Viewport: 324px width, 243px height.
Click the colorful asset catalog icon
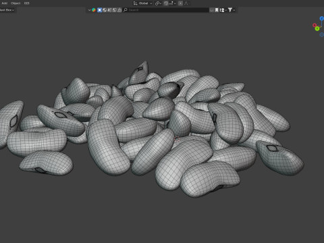(94, 10)
